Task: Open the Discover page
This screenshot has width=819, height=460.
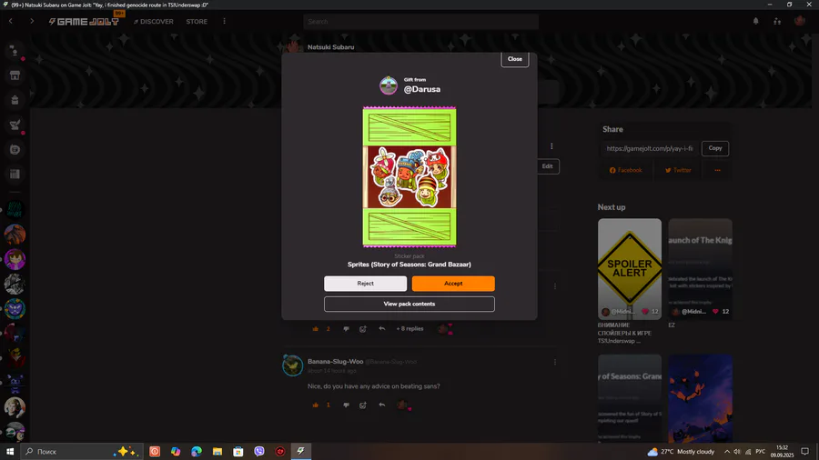Action: (154, 22)
